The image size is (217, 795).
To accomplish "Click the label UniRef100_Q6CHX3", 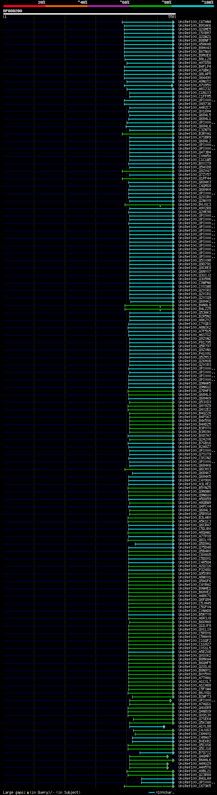I will click(195, 469).
